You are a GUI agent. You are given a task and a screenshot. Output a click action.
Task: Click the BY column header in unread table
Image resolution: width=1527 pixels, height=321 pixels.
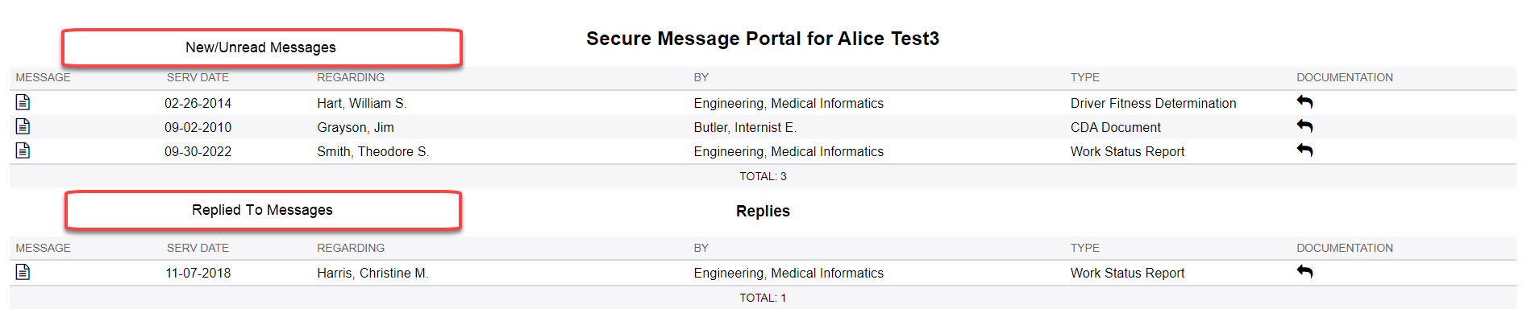701,77
